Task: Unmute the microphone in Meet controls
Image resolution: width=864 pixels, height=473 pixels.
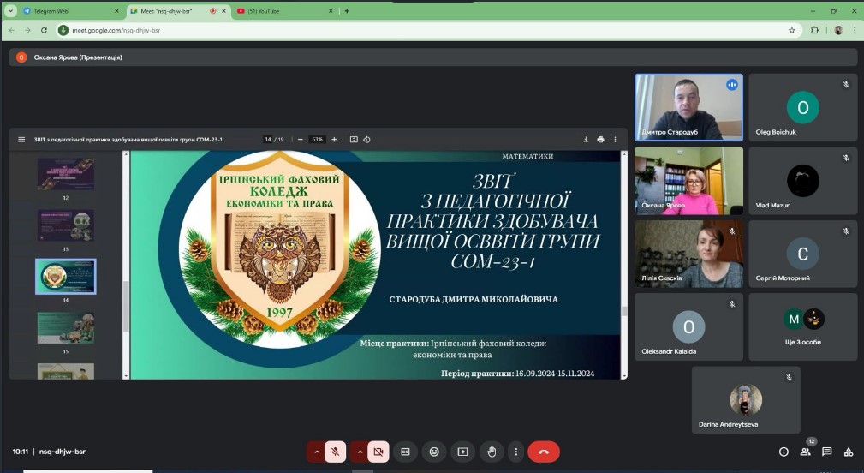Action: pyautogui.click(x=335, y=452)
